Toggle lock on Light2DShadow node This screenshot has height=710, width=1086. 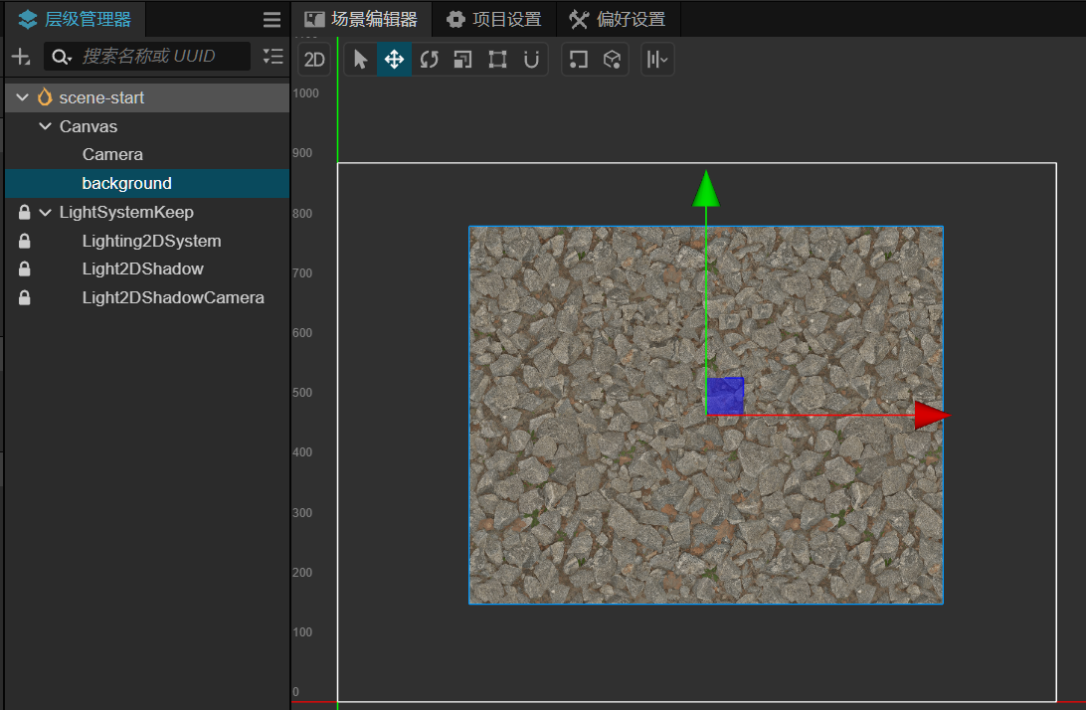[x=24, y=268]
